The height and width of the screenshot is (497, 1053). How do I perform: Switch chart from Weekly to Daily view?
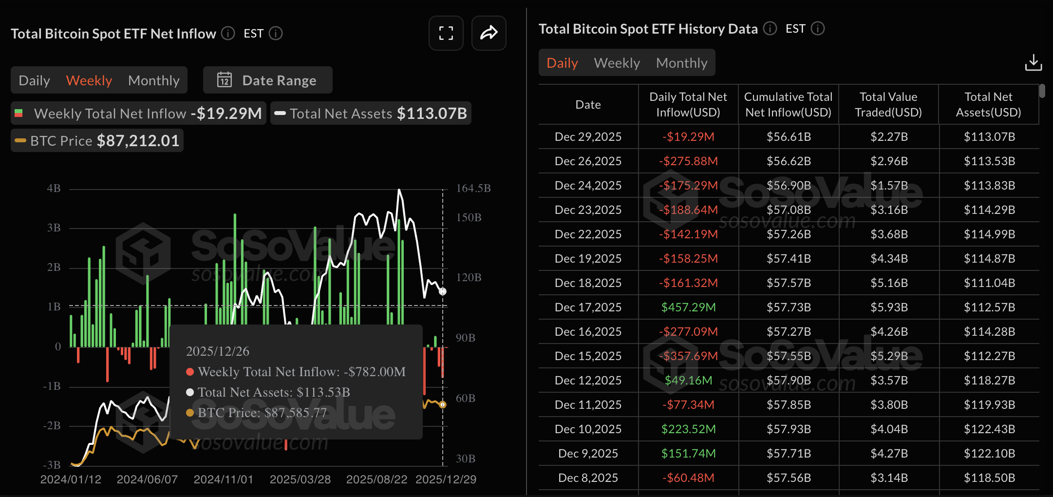click(x=34, y=80)
